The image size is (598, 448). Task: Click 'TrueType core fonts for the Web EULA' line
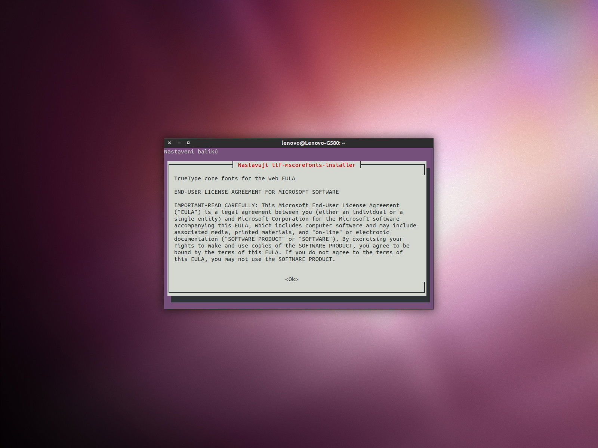click(x=235, y=178)
